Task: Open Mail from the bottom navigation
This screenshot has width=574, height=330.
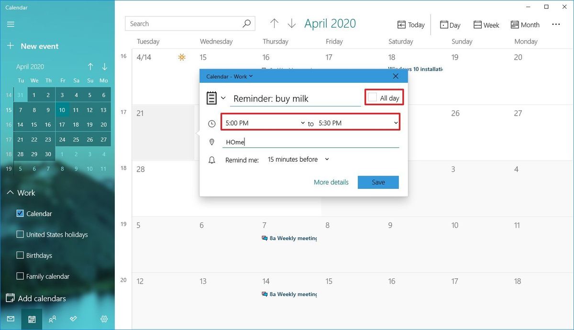Action: pyautogui.click(x=11, y=319)
